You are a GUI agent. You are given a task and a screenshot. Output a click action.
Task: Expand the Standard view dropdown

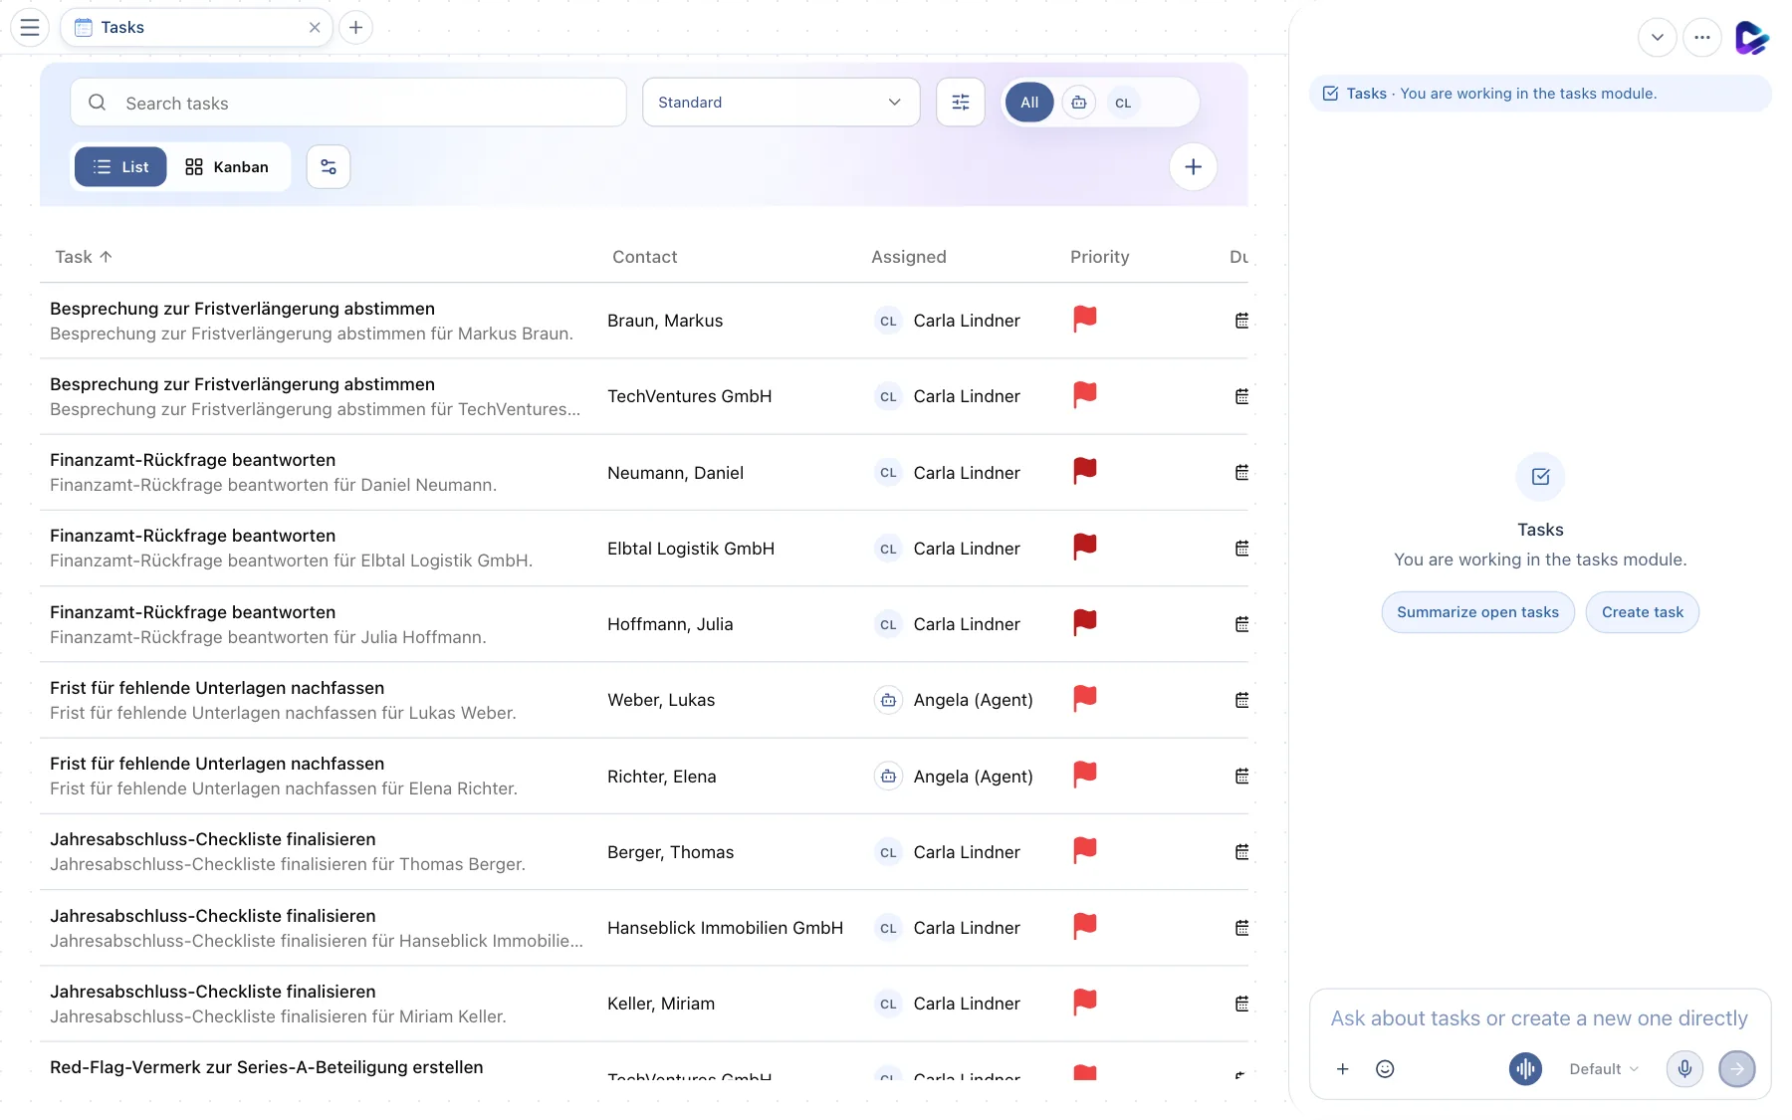(782, 103)
